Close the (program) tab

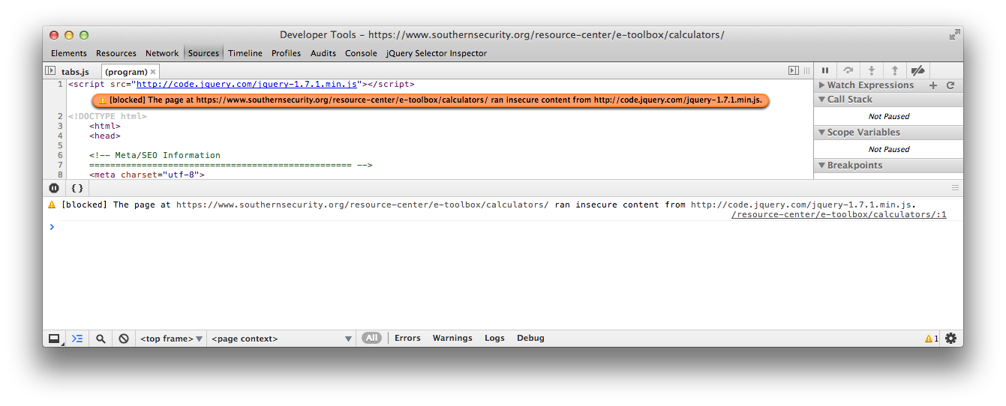pos(153,72)
